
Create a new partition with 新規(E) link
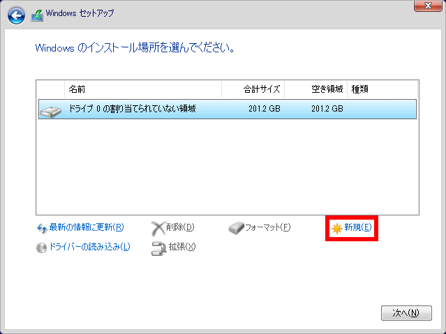(358, 227)
